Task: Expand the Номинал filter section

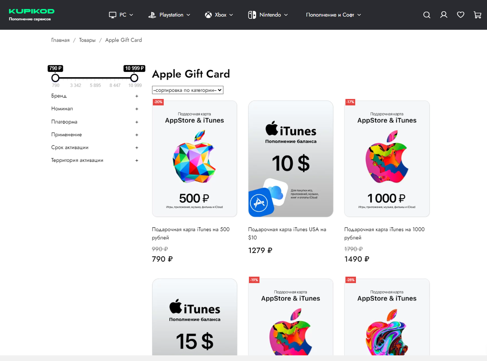Action: [x=95, y=109]
